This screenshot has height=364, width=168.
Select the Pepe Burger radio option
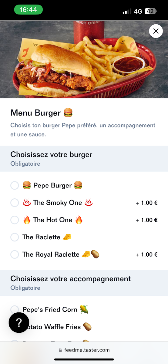coord(15,185)
